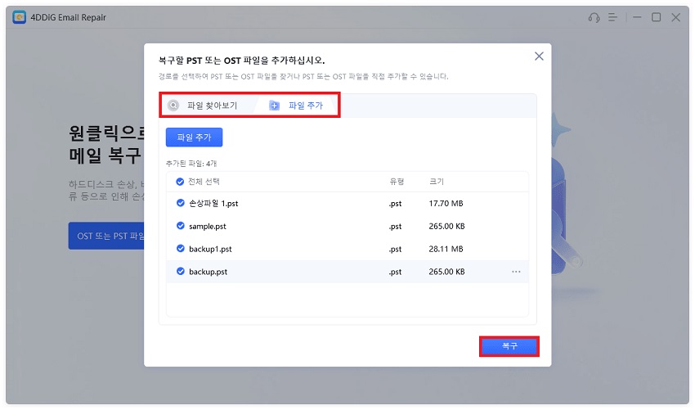Click the 복구 button
Viewport: 695px width, 410px height.
coord(509,346)
